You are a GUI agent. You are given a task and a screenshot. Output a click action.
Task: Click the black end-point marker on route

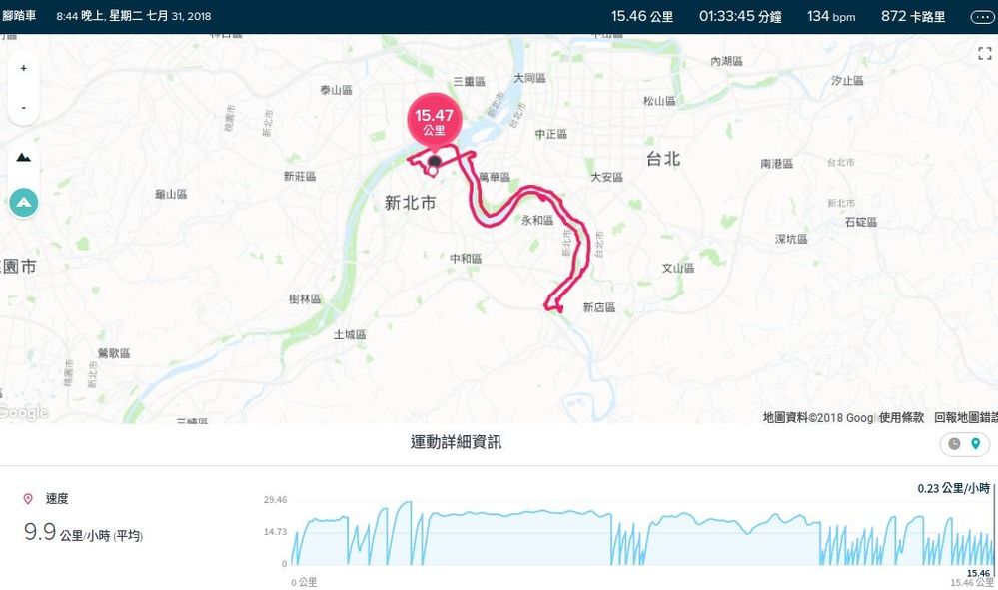click(435, 161)
